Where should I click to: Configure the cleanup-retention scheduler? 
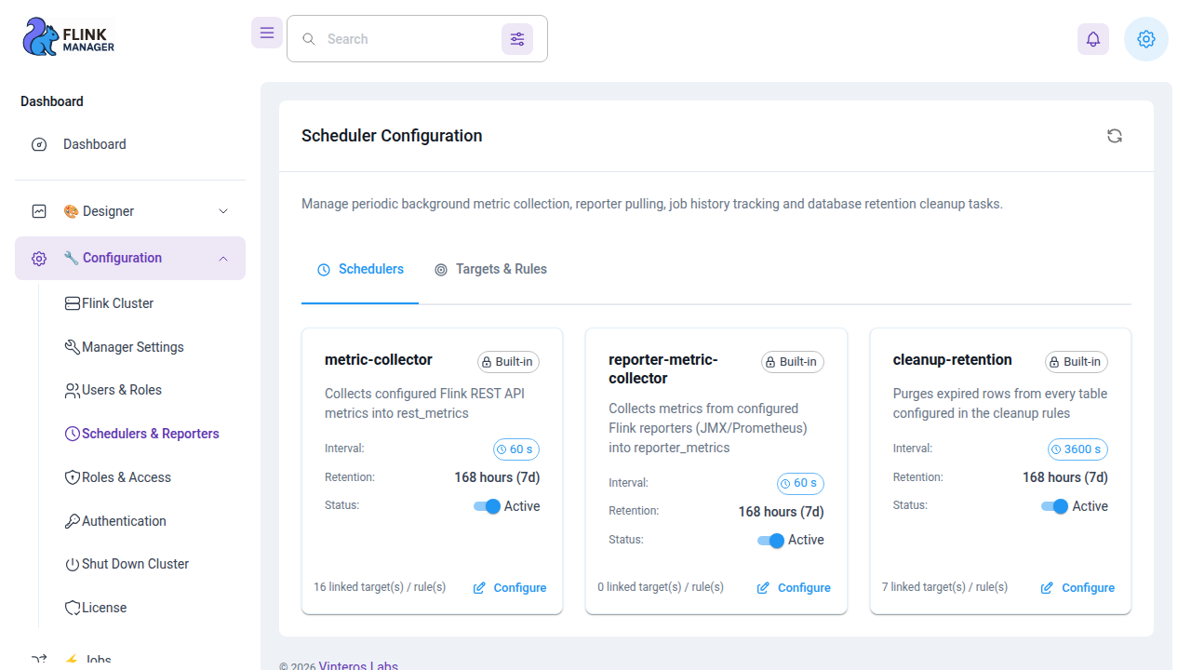point(1077,588)
